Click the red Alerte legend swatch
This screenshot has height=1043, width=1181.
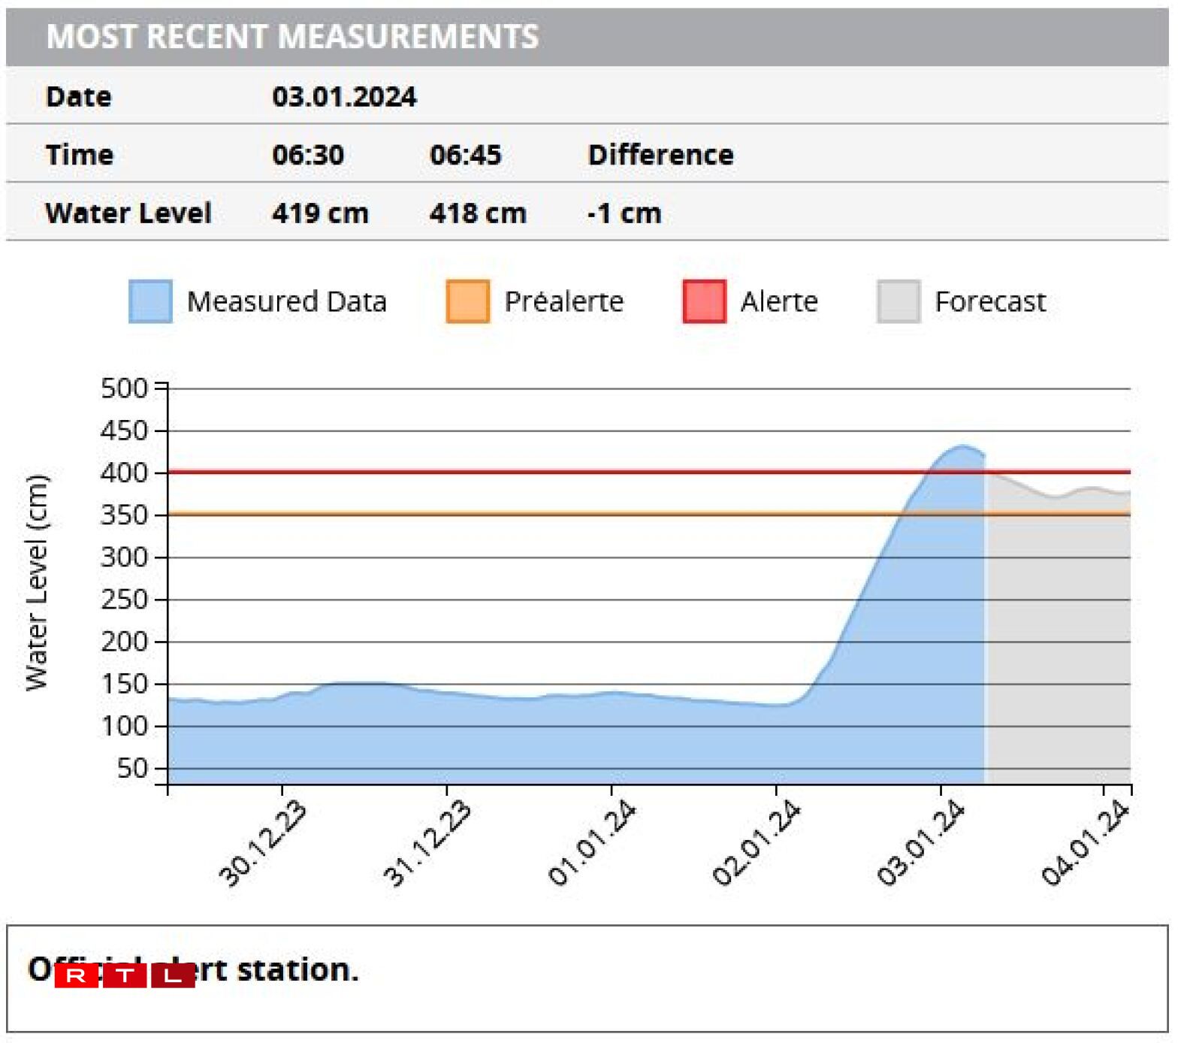pyautogui.click(x=704, y=301)
